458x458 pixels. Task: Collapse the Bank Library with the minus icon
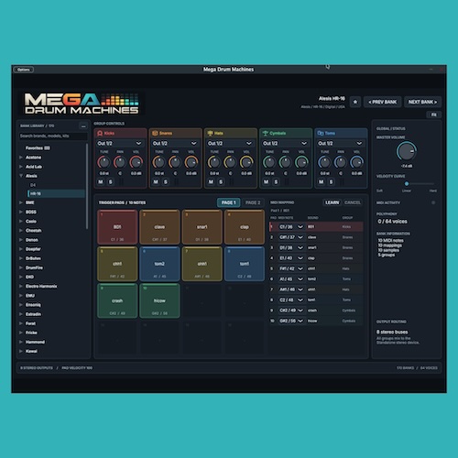tap(83, 126)
